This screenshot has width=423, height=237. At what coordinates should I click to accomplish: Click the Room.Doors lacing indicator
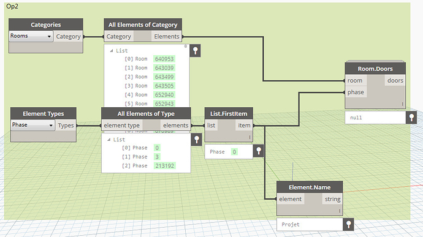pos(402,104)
